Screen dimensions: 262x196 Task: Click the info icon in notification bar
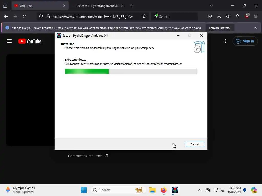(x=7, y=28)
